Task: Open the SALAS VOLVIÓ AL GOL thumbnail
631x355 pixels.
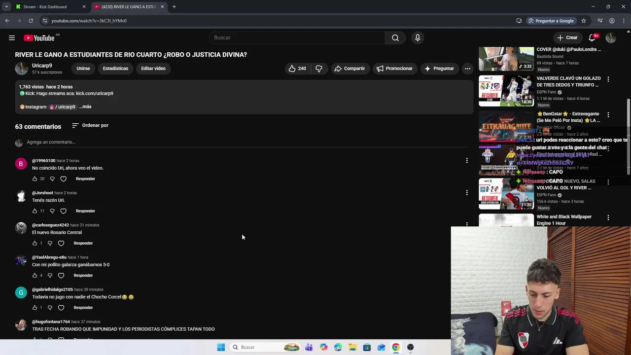Action: coord(506,193)
